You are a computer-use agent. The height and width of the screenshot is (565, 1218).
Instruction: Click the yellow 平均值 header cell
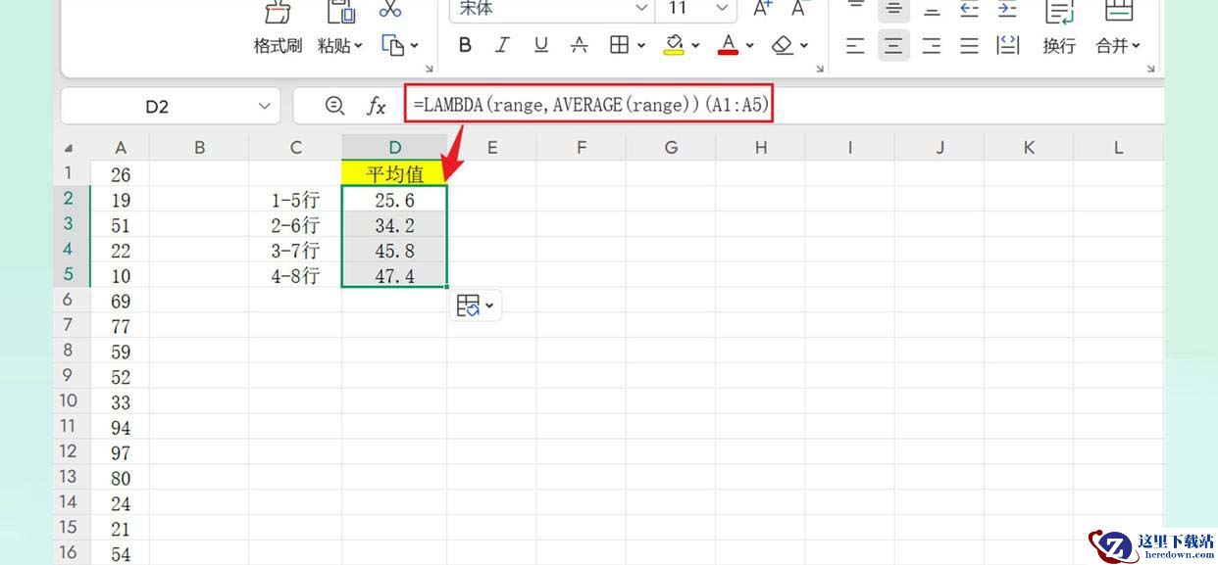click(394, 174)
